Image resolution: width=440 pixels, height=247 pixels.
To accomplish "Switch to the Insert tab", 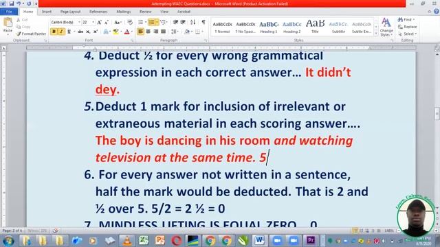I will (47, 12).
